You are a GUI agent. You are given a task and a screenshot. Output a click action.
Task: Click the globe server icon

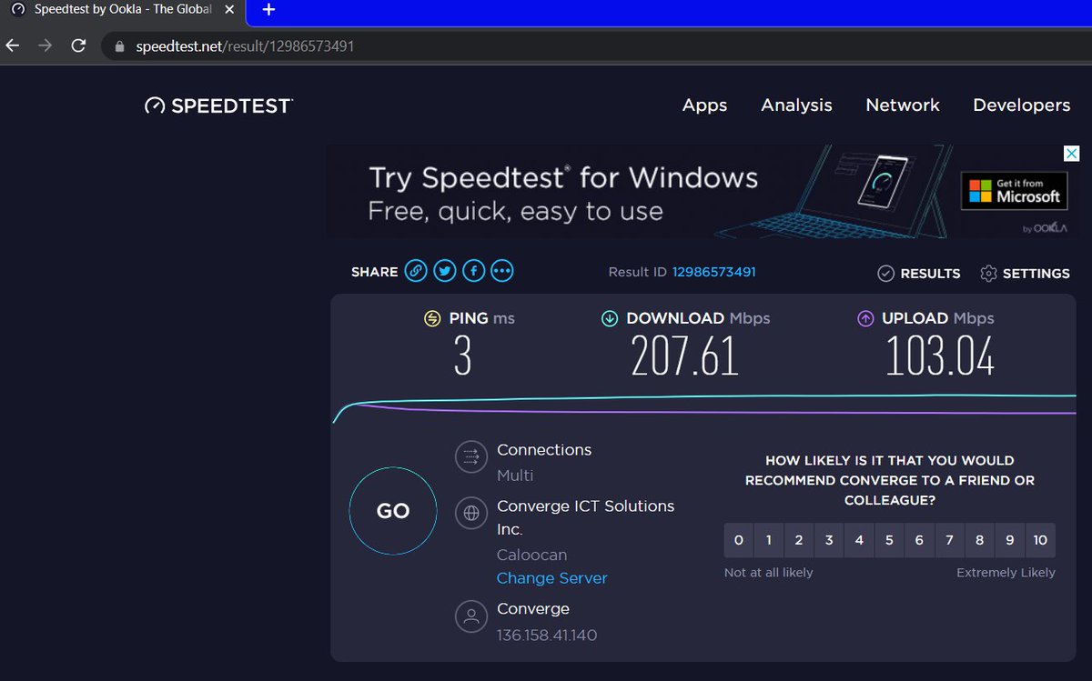point(471,513)
